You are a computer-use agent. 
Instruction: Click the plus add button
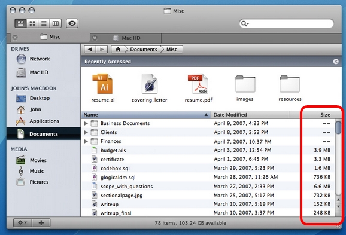tap(41, 222)
